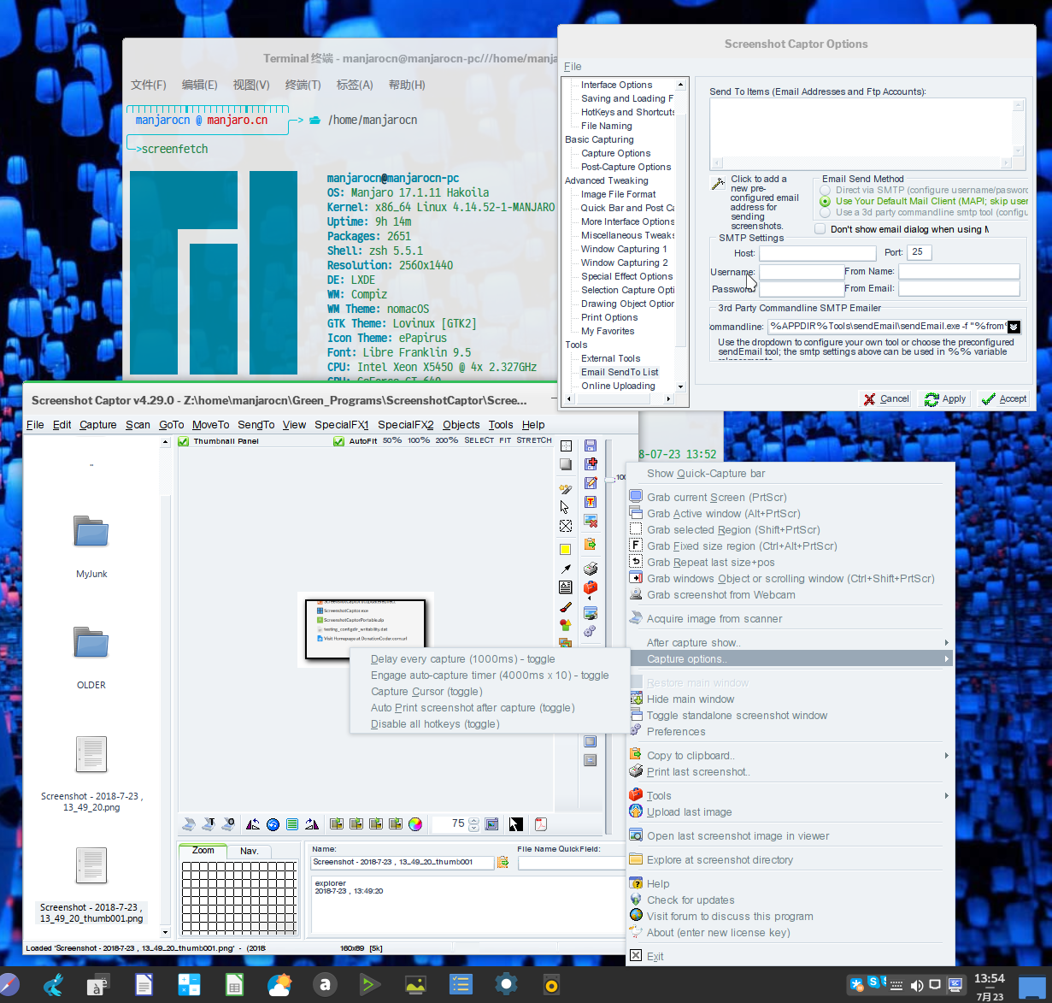Image resolution: width=1052 pixels, height=1003 pixels.
Task: Pick the yellow highlight square tool
Action: point(565,549)
